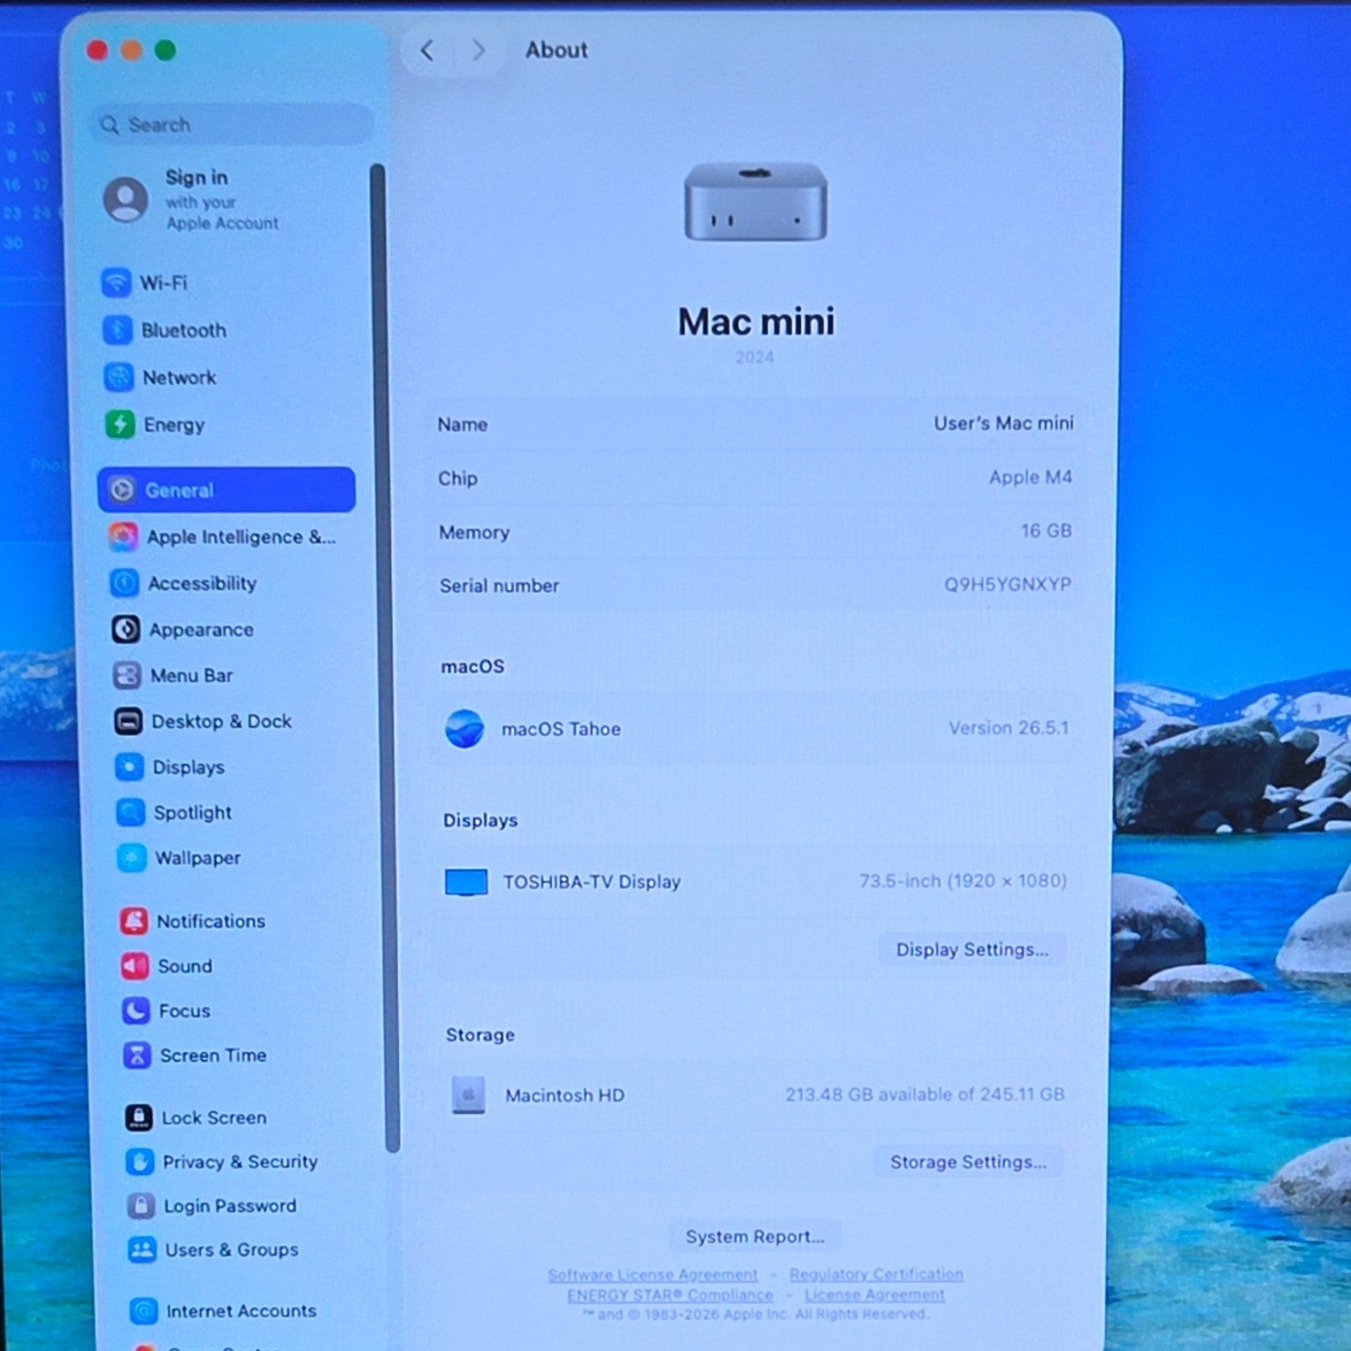Click the '2024' model year text

click(755, 358)
